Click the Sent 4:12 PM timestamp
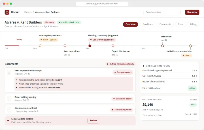This screenshot has width=204, height=130. pyautogui.click(x=191, y=114)
